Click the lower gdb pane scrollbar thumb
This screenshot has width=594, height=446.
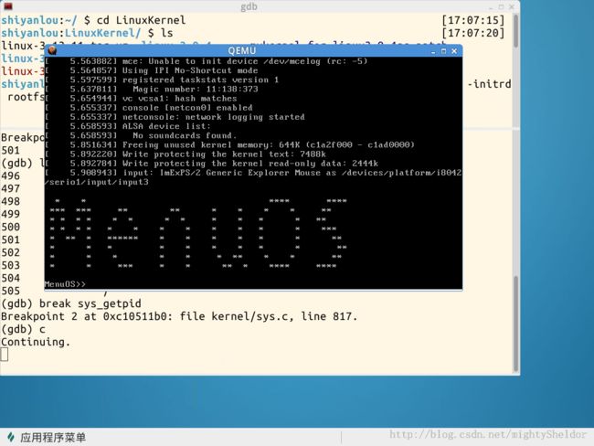point(515,324)
